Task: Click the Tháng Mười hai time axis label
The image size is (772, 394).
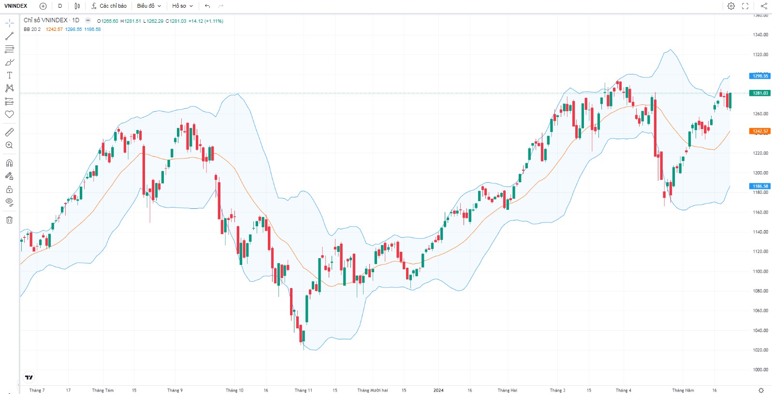Action: point(372,390)
